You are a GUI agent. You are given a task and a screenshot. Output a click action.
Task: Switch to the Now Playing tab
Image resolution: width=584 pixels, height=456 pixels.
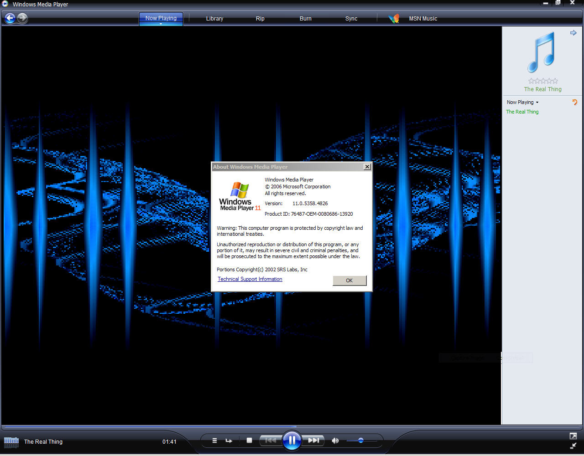pyautogui.click(x=161, y=18)
